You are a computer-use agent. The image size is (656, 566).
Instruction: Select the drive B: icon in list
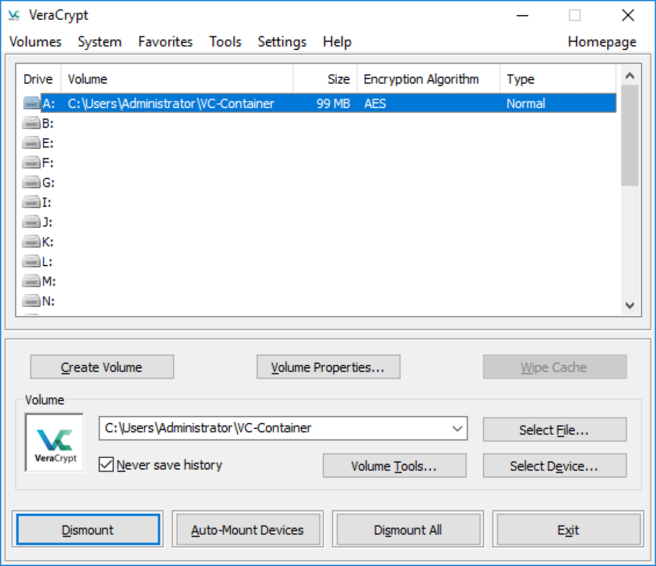point(32,124)
